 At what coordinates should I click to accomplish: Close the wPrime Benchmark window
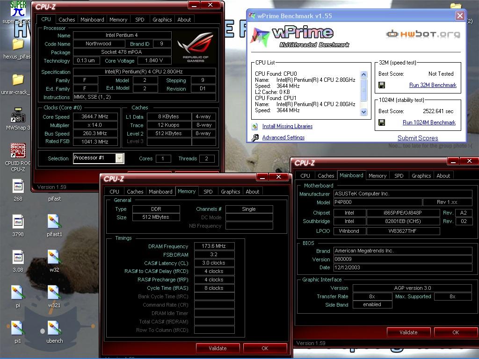[460, 15]
